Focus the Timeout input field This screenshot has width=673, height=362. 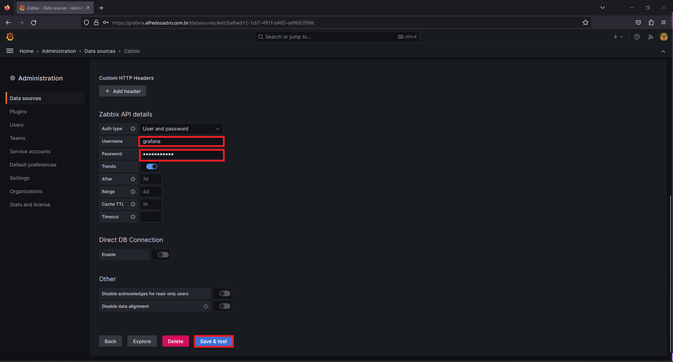(151, 217)
